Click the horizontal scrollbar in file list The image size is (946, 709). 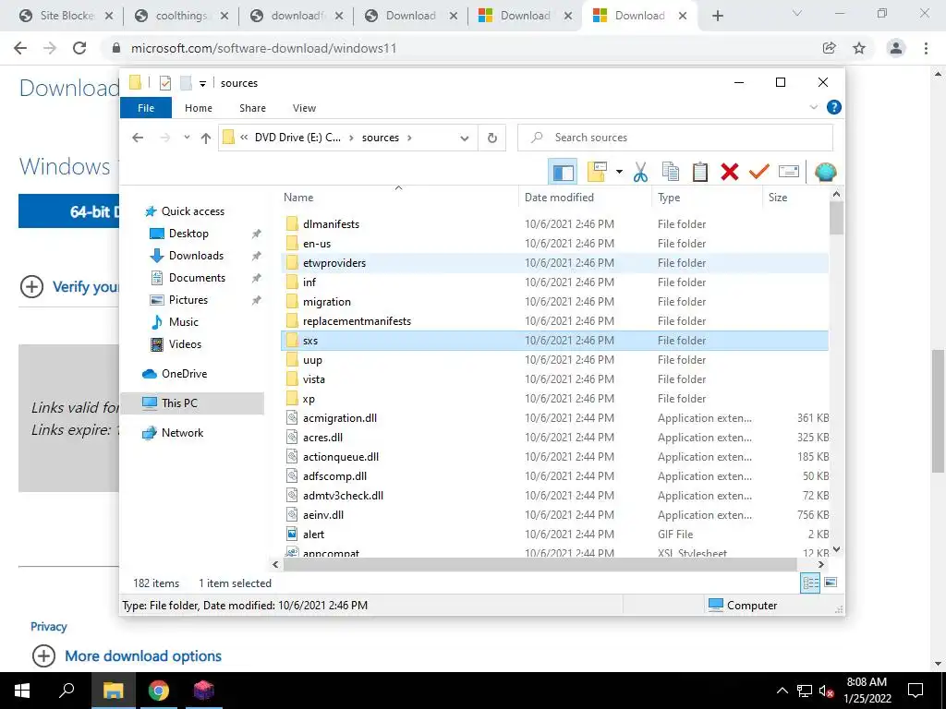click(540, 565)
